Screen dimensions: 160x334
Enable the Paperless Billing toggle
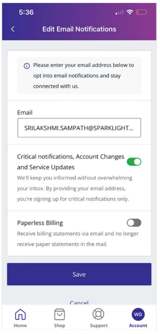pos(134,223)
